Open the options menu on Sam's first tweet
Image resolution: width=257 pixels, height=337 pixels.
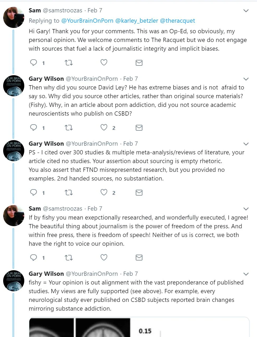point(246,11)
